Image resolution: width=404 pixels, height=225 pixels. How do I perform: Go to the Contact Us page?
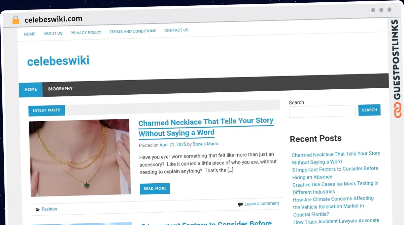[176, 30]
